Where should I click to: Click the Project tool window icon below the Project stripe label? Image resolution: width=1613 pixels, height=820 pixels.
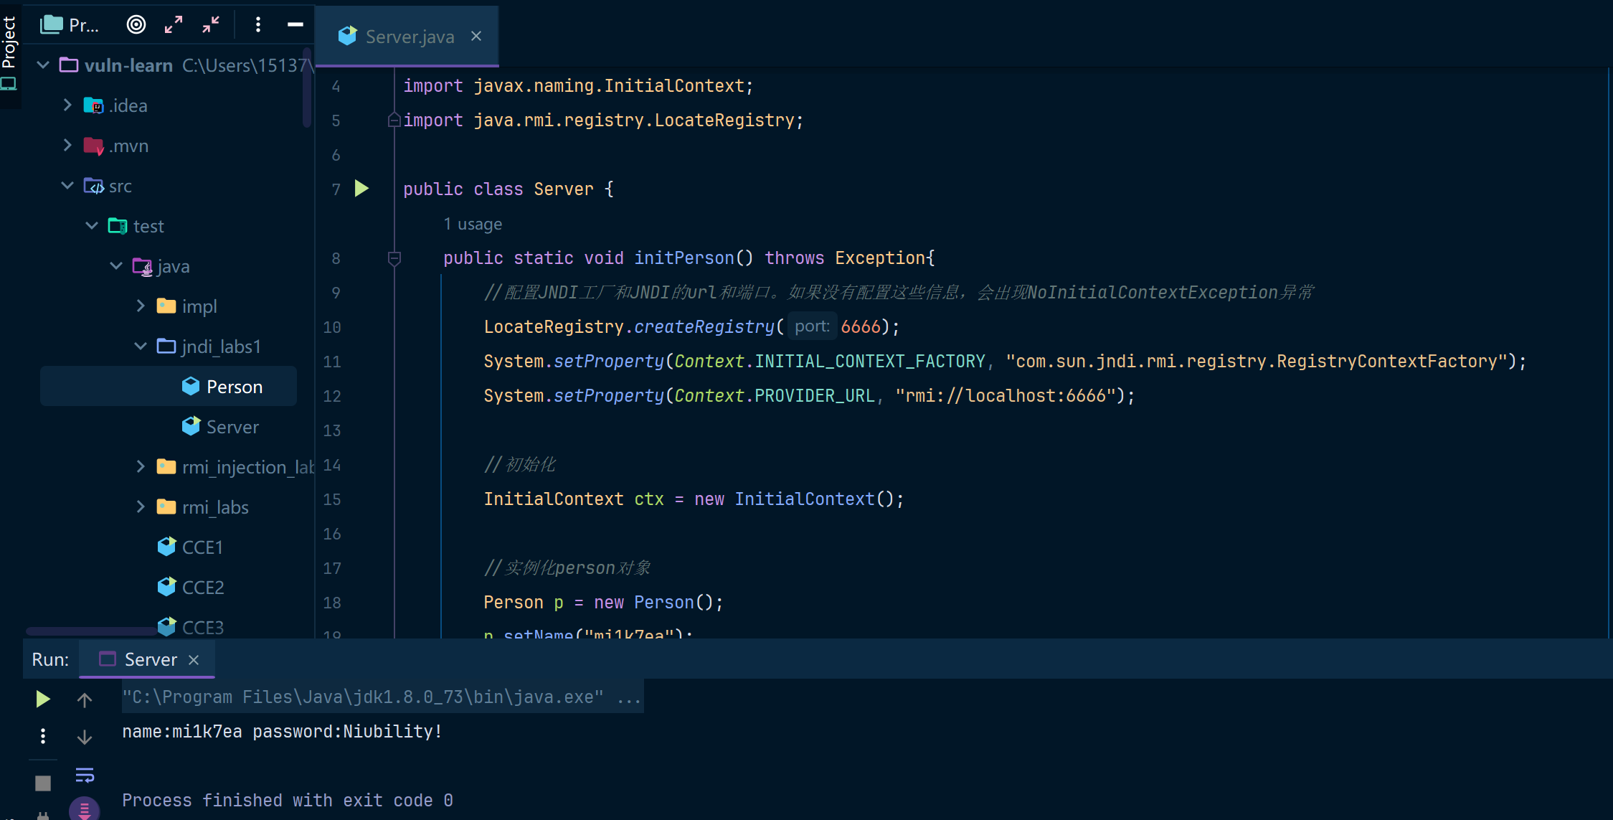9,84
